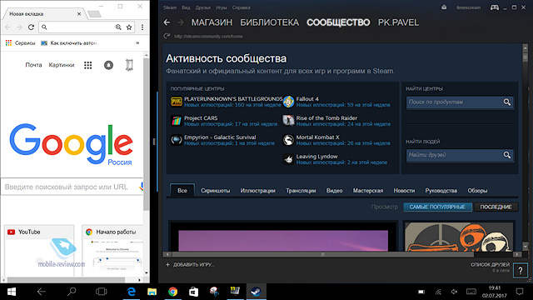Select Мастерская tab
Viewport: 533px width, 300px height.
[x=368, y=191]
